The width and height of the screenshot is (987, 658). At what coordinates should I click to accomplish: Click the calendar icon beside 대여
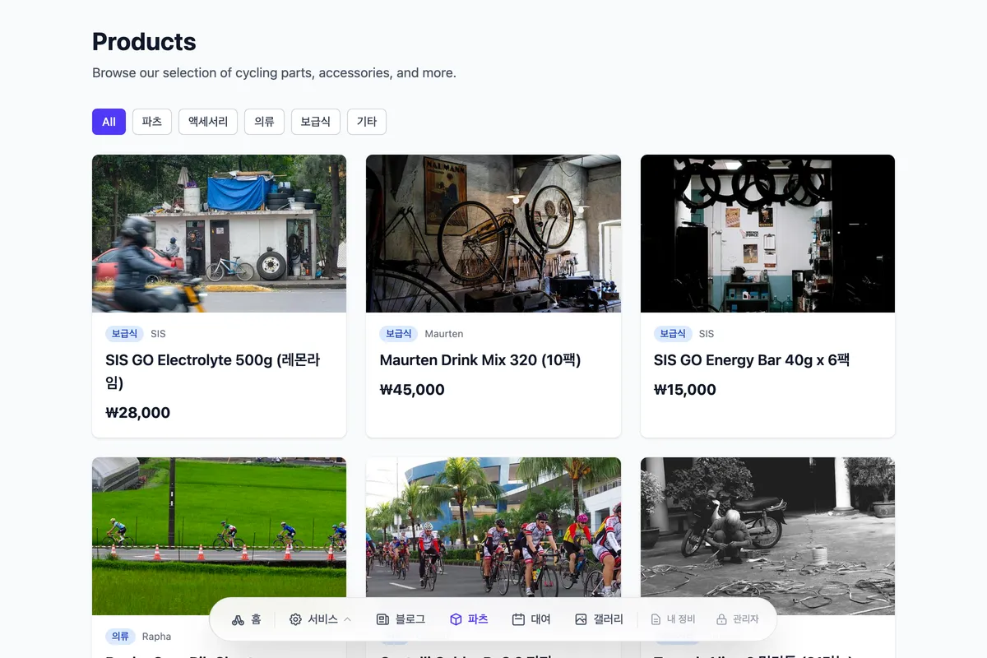coord(518,619)
